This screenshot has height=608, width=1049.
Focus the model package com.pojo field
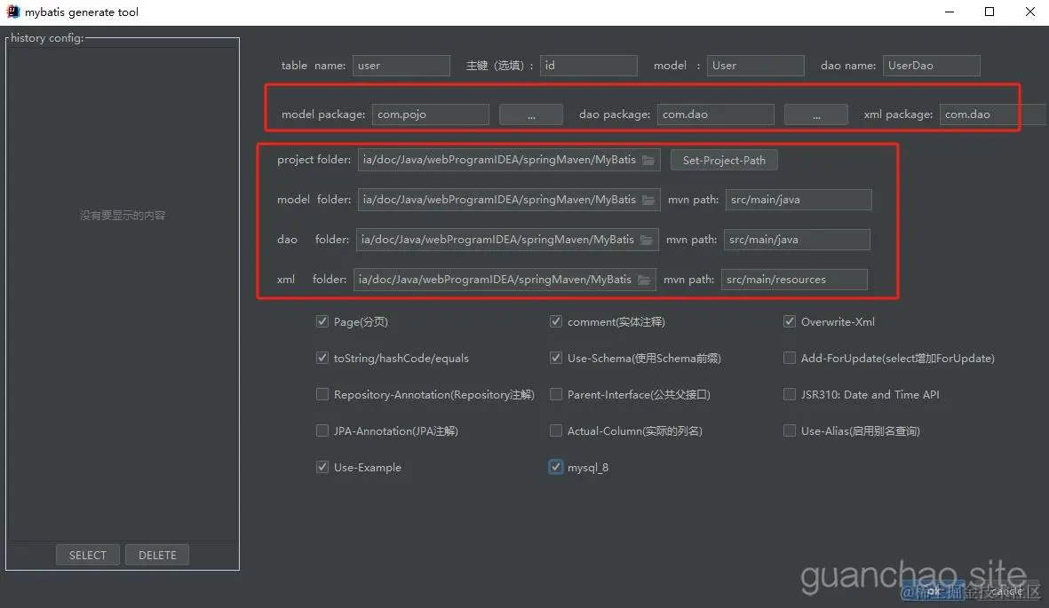pos(431,114)
